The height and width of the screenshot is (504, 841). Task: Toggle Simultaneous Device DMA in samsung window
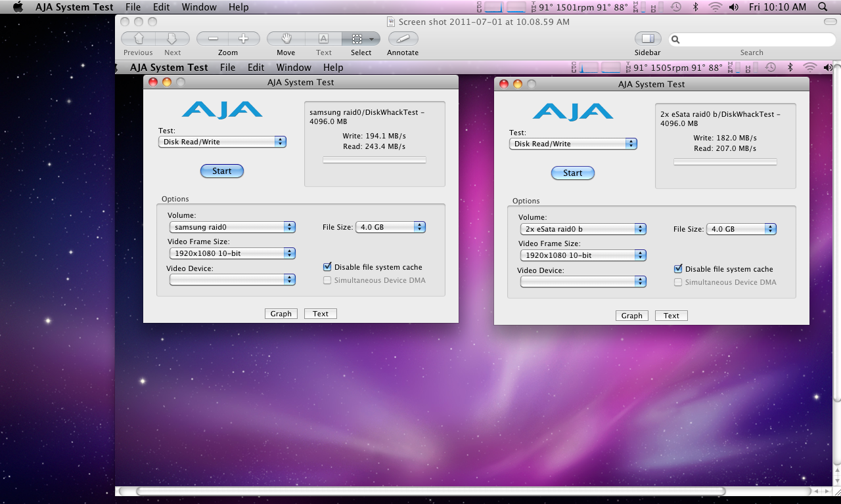pyautogui.click(x=327, y=280)
